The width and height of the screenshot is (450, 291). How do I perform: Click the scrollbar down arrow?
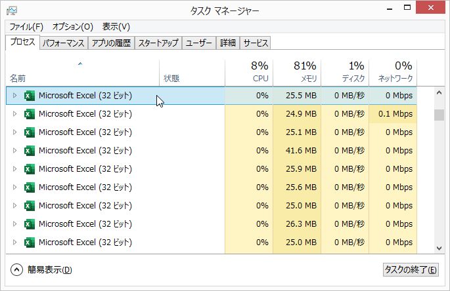coord(439,248)
